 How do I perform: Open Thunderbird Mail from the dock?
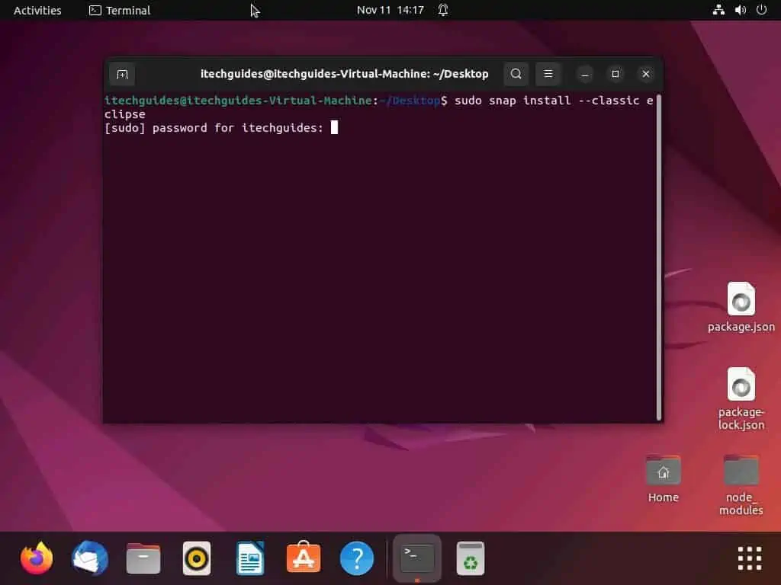click(90, 558)
